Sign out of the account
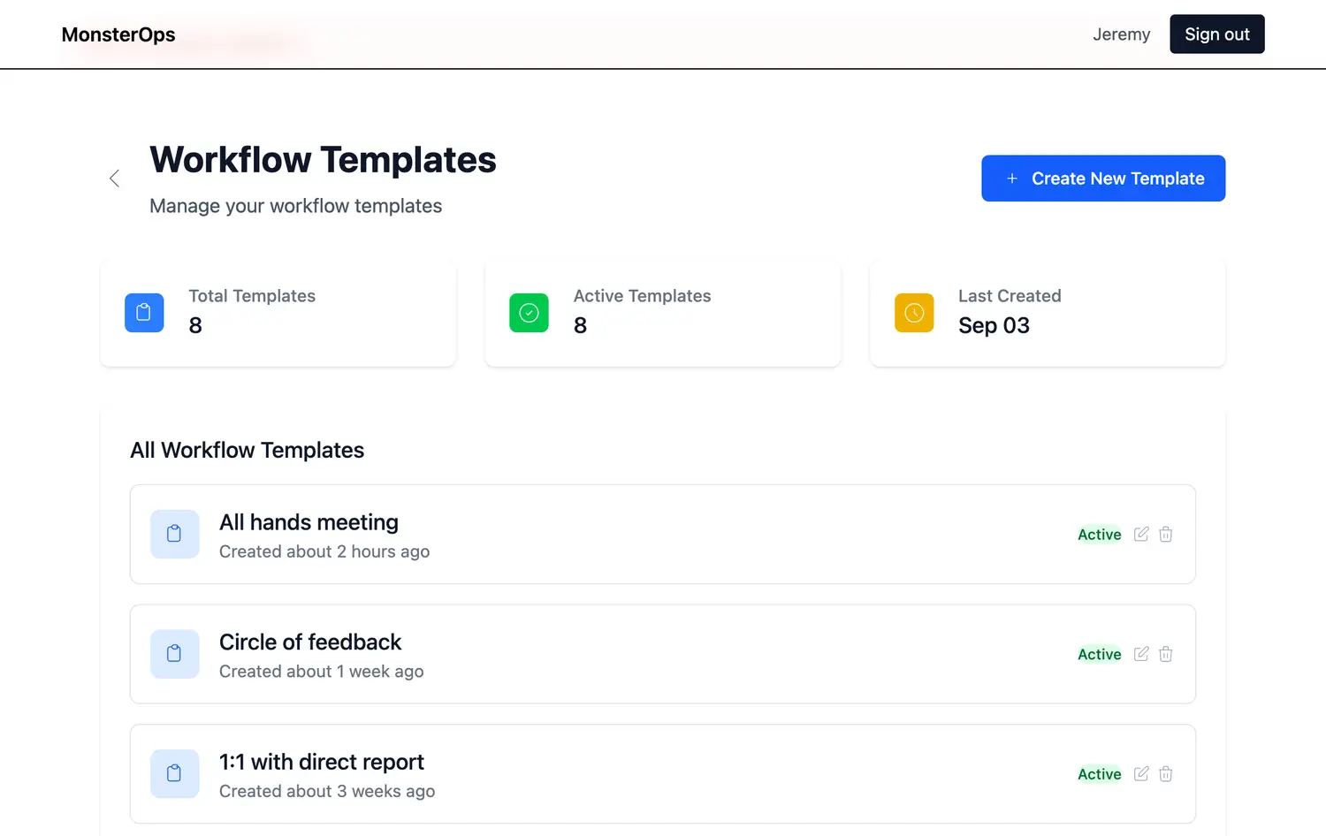Image resolution: width=1326 pixels, height=836 pixels. coord(1216,34)
